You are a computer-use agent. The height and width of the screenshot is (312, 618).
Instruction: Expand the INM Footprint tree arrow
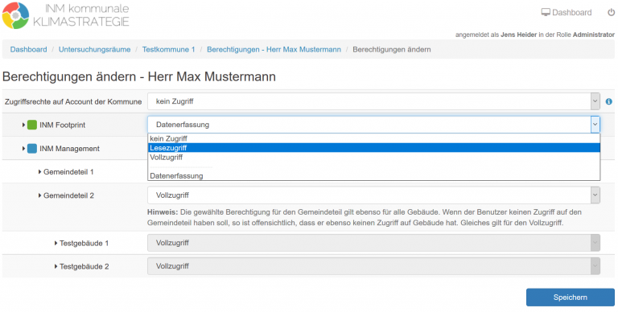pos(23,125)
